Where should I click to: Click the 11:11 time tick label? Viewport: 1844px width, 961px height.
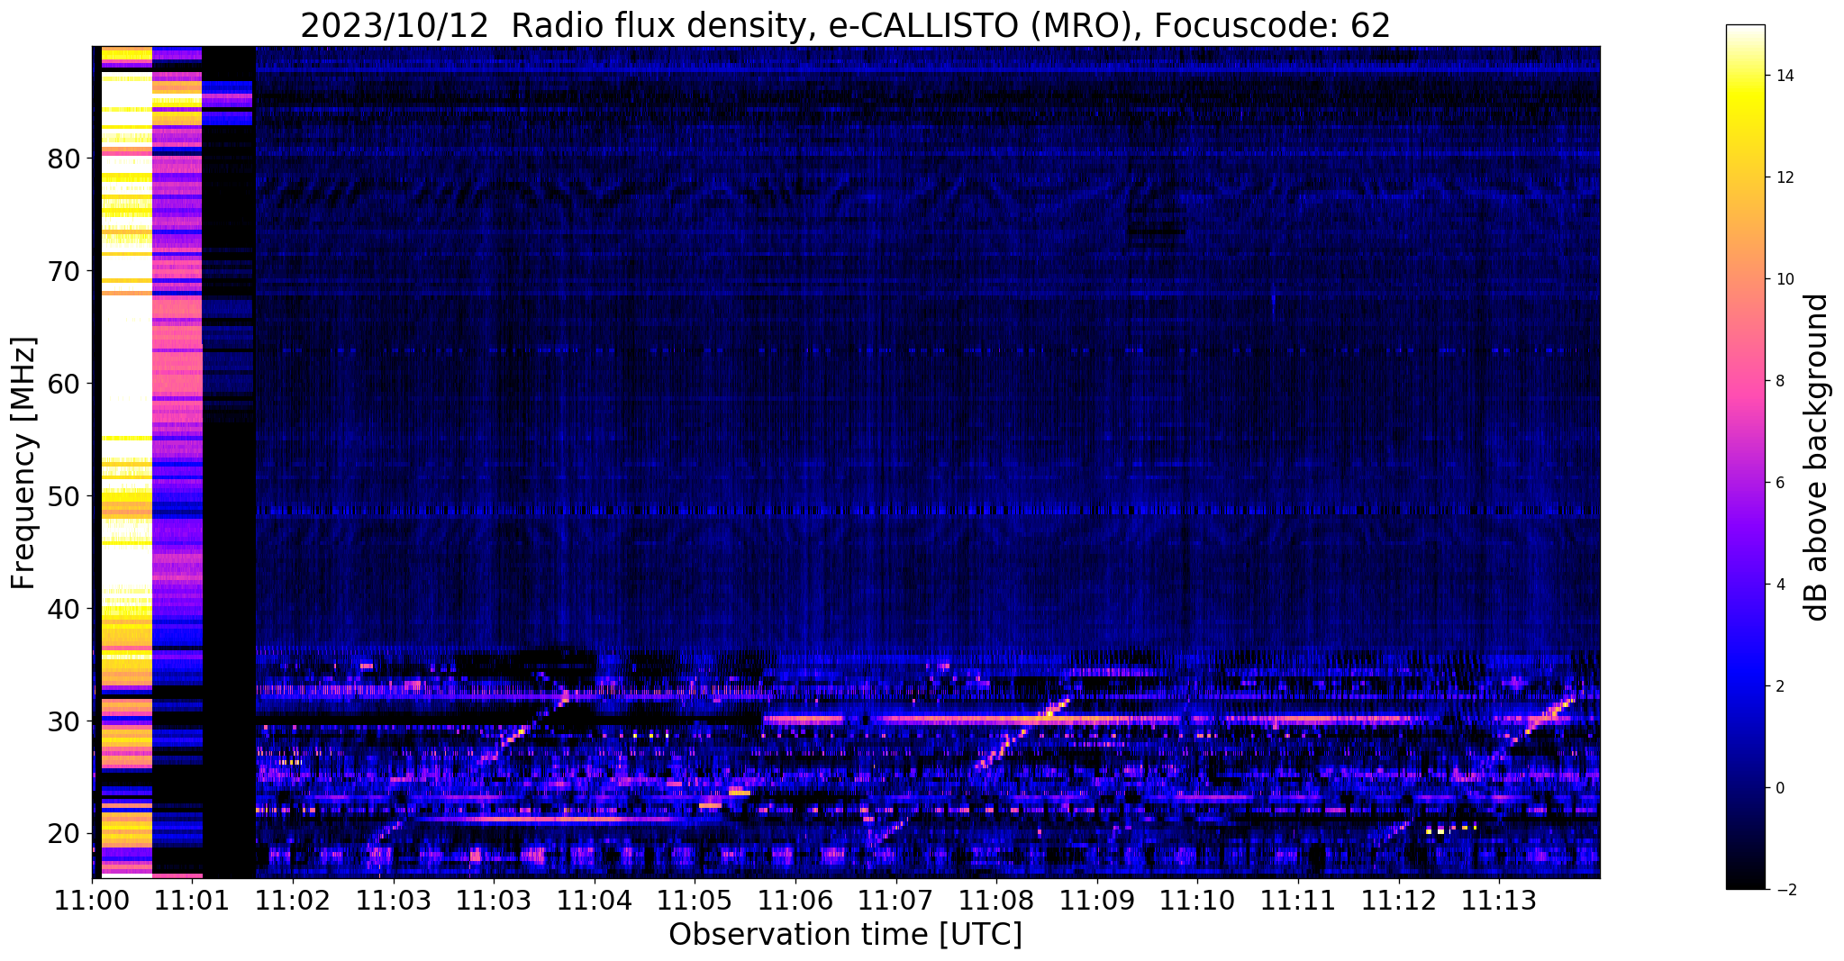[x=1297, y=900]
